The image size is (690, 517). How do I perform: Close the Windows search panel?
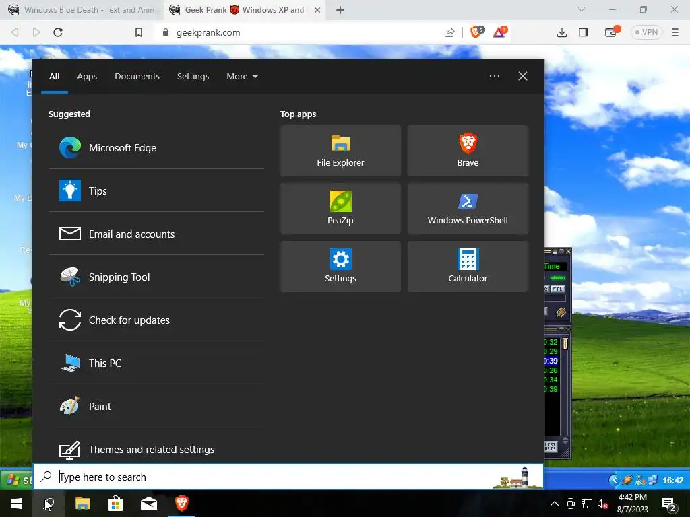click(x=523, y=76)
